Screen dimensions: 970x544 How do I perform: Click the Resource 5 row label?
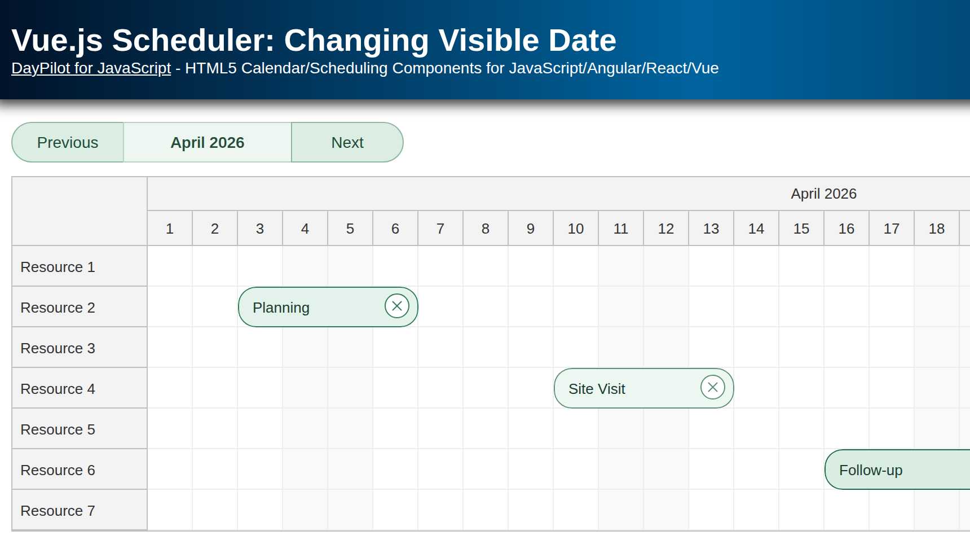click(x=56, y=429)
